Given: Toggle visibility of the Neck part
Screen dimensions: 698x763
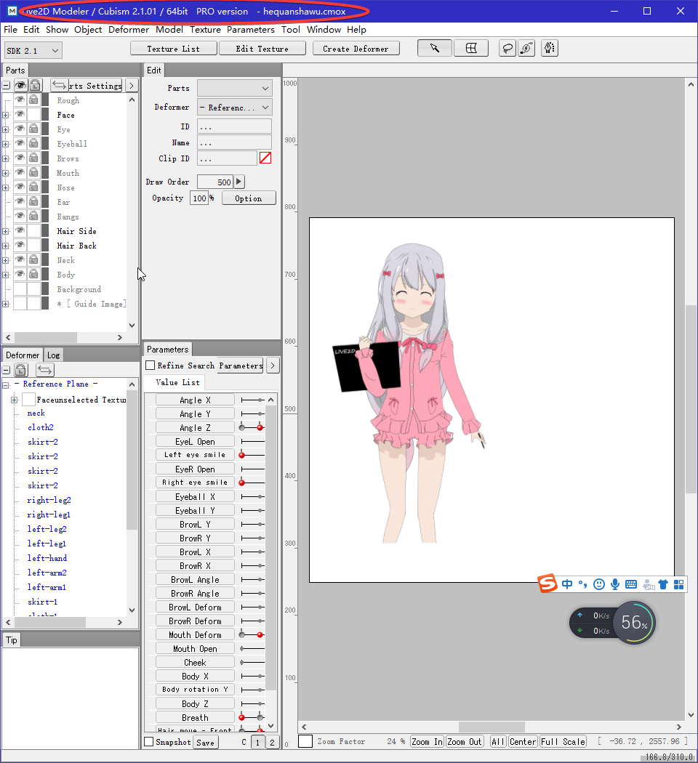Looking at the screenshot, I should coord(20,260).
